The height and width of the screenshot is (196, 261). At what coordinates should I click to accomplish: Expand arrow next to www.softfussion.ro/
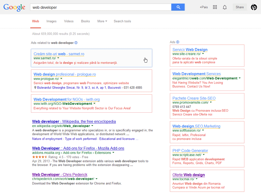203,130
